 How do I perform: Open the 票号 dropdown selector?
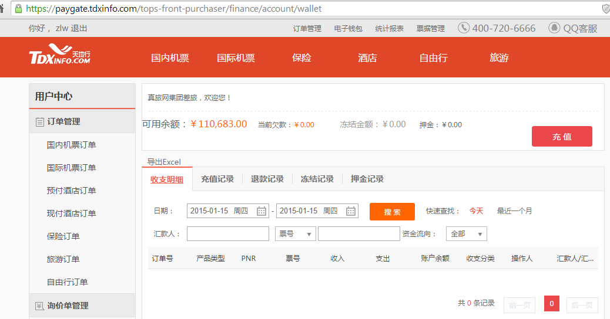coord(295,233)
